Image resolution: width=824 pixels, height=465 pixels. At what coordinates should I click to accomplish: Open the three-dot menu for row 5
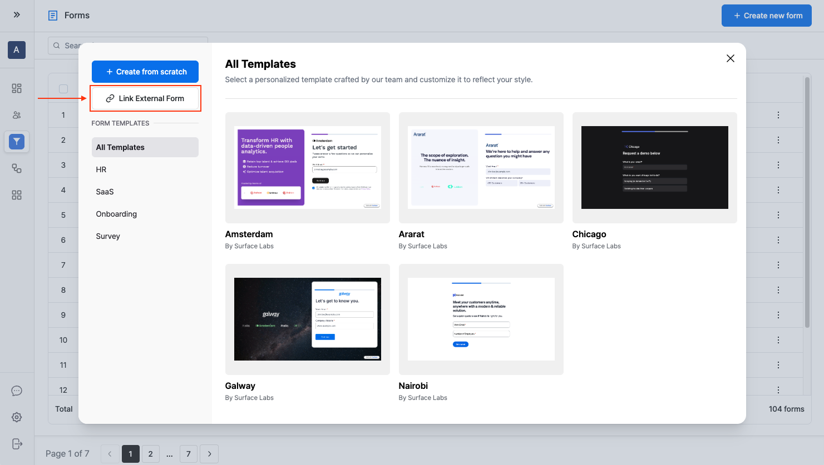778,215
